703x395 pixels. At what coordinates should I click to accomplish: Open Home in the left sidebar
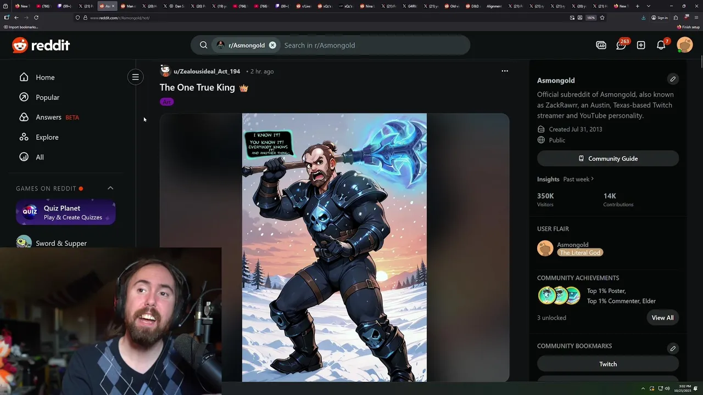pos(45,77)
